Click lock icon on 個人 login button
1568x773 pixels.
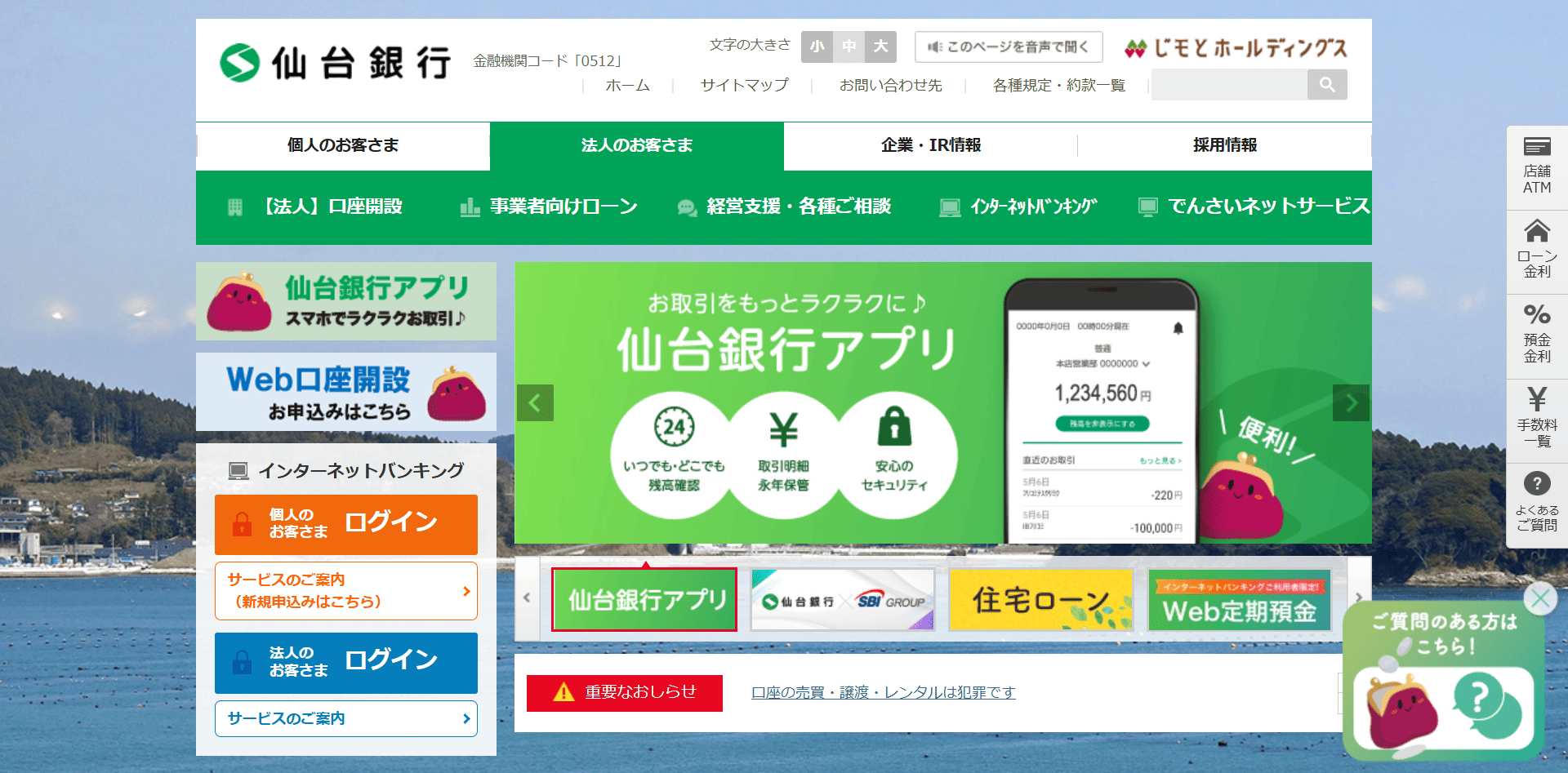243,523
